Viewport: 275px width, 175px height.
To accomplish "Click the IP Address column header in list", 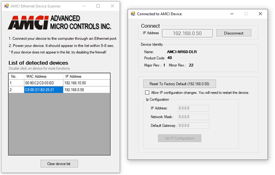I will tap(87, 76).
